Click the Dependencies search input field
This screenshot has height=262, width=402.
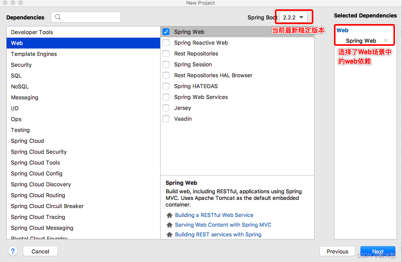[89, 17]
